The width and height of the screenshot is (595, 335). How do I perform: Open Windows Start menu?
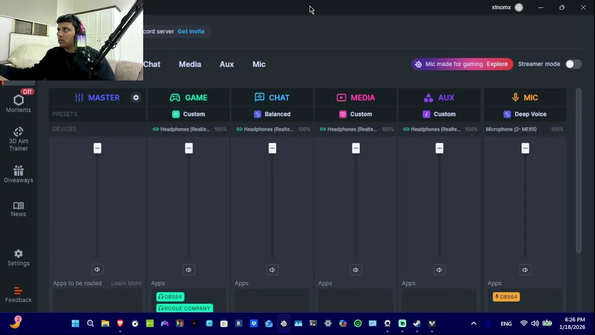click(75, 323)
